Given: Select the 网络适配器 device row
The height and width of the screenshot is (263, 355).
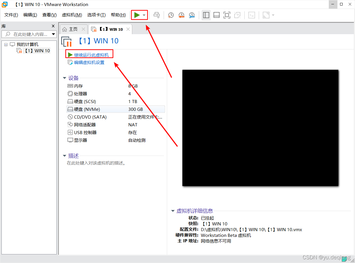Looking at the screenshot, I should (116, 125).
